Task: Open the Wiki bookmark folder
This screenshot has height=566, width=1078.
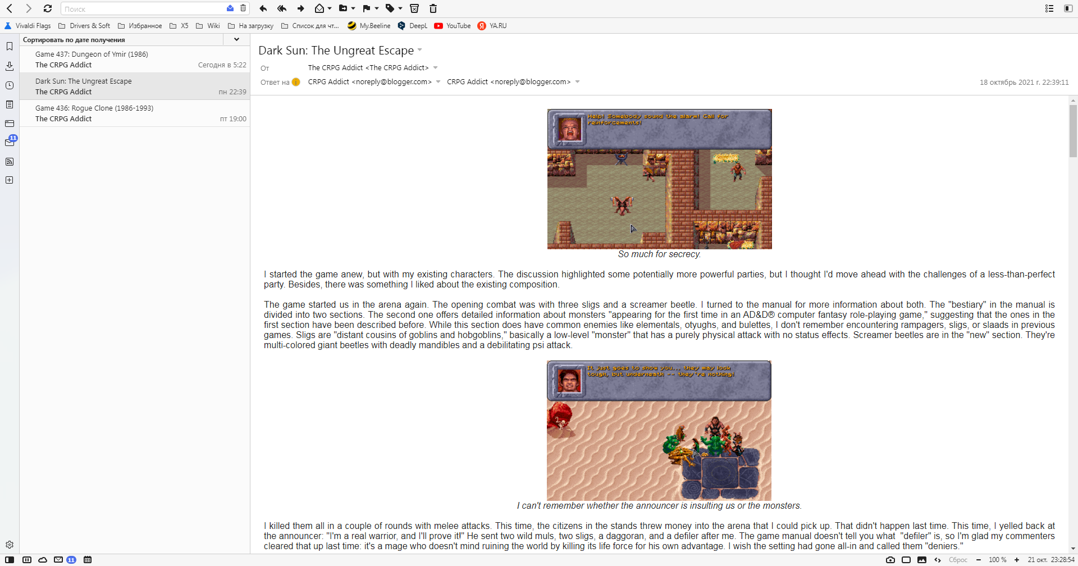Action: click(208, 26)
